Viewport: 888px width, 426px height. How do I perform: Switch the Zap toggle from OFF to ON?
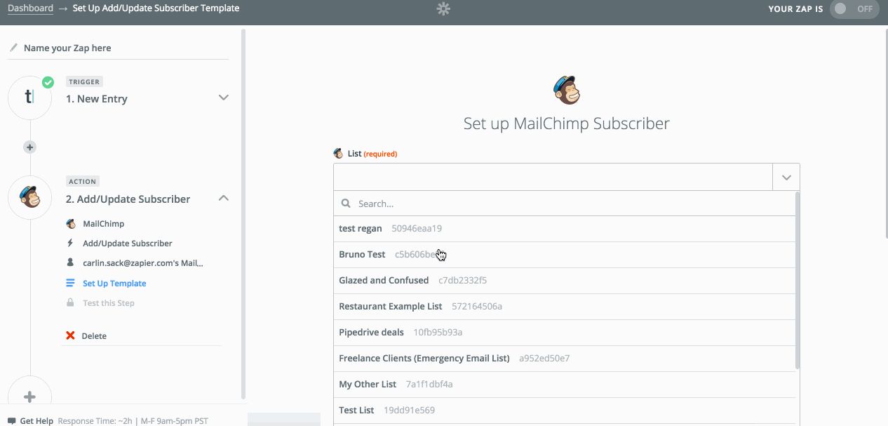click(854, 9)
